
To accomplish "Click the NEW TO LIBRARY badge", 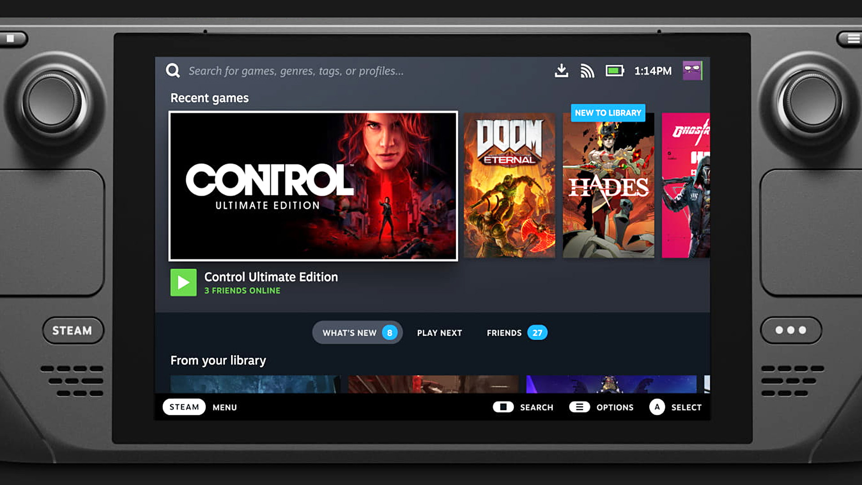I will (608, 113).
